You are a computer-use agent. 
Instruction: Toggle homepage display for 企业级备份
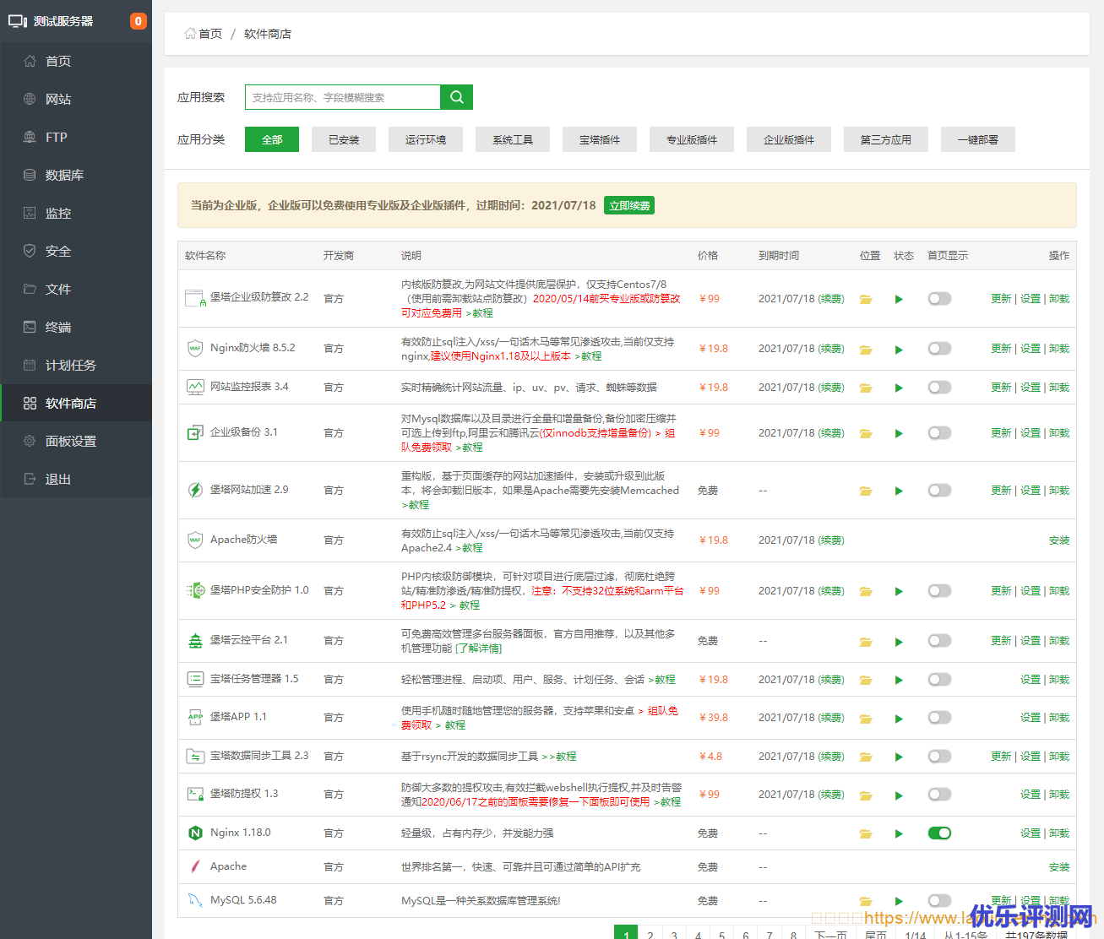coord(939,432)
